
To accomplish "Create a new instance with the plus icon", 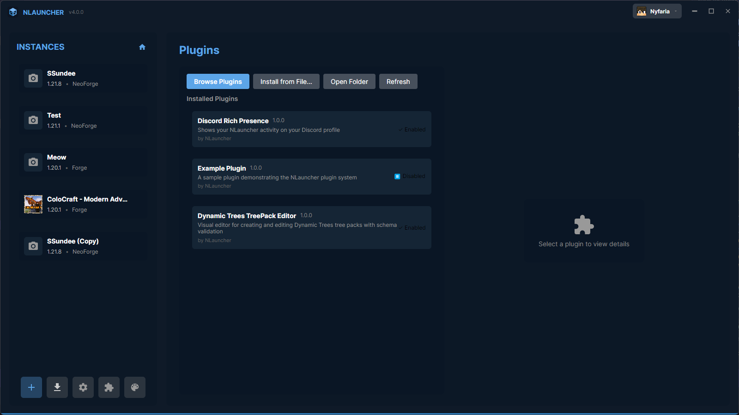I will pyautogui.click(x=31, y=387).
